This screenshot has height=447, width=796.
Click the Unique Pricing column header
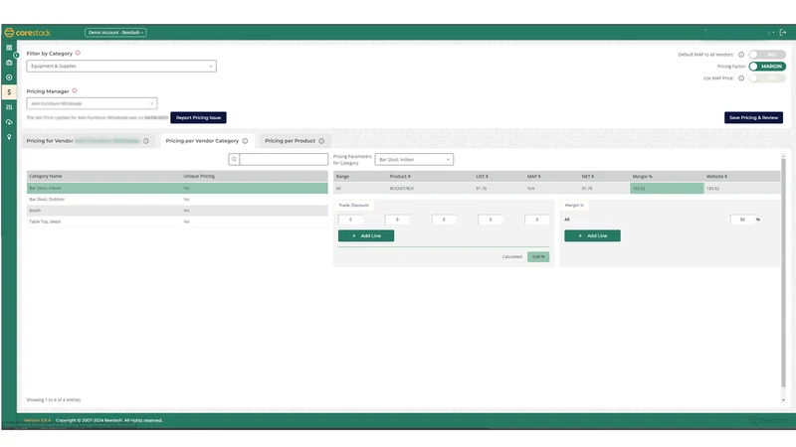click(x=199, y=176)
